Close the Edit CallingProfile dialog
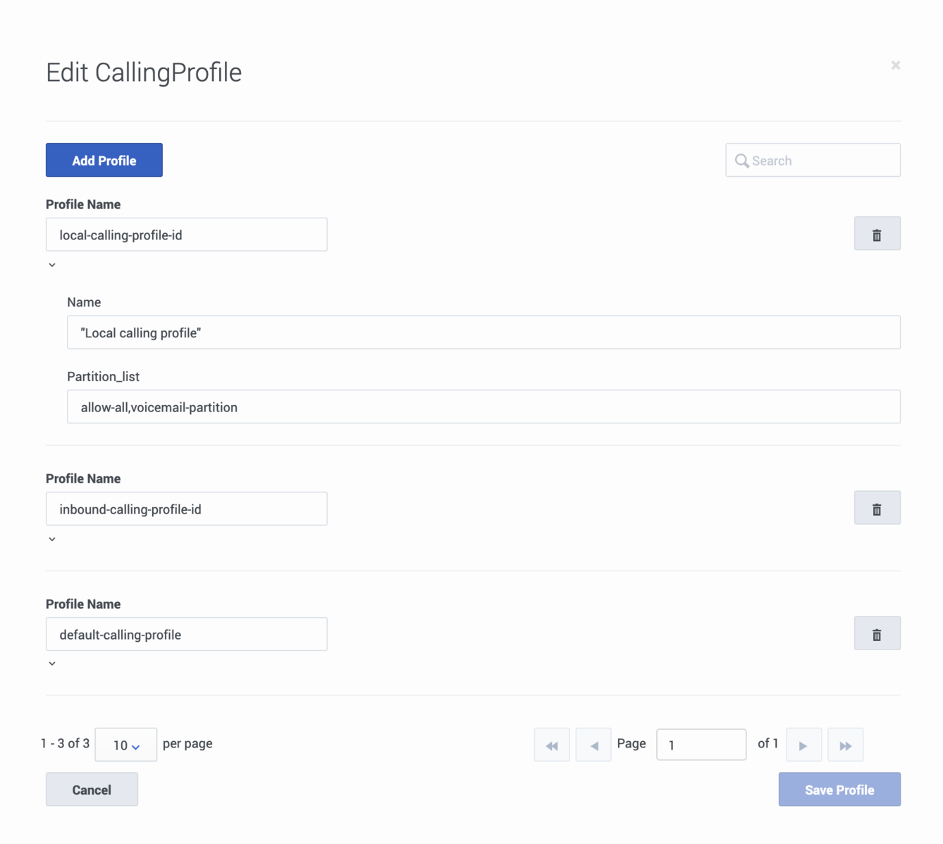 tap(896, 65)
